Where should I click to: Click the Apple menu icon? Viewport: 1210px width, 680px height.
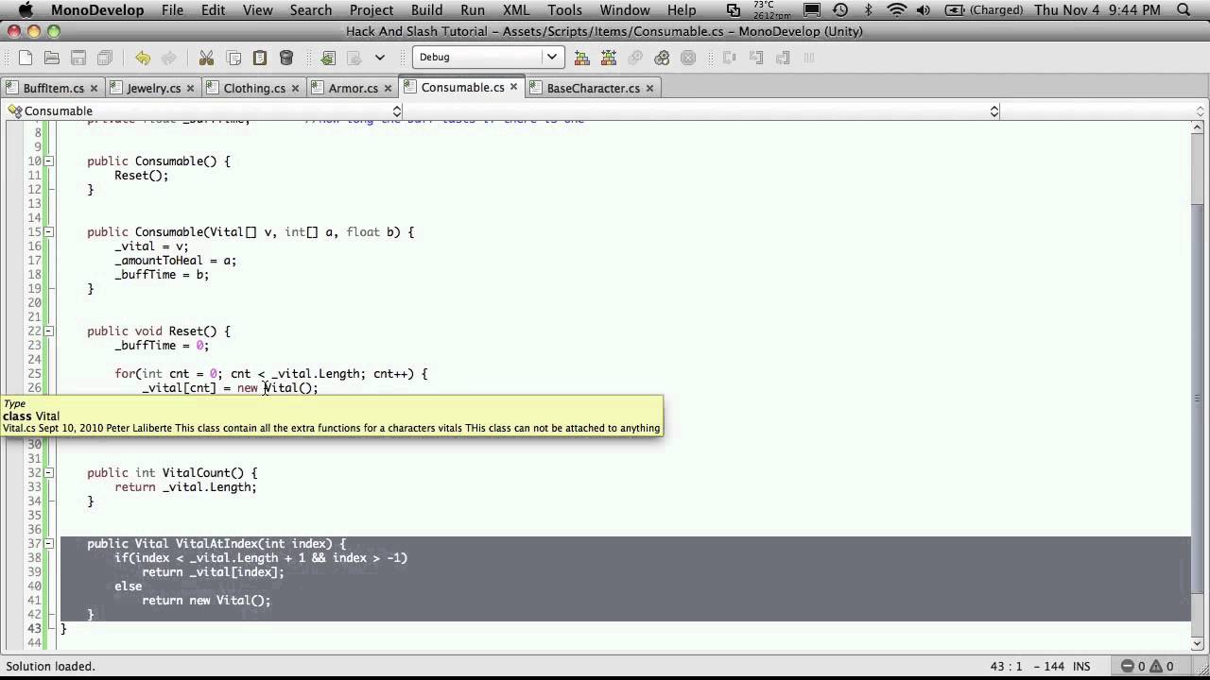pyautogui.click(x=26, y=10)
